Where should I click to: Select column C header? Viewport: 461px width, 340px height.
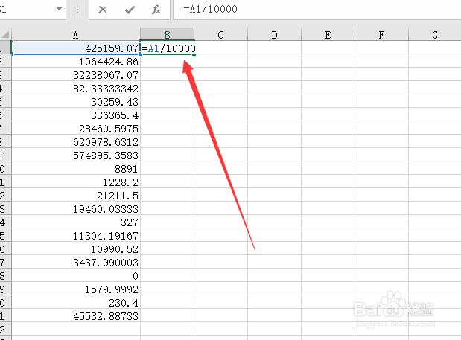(x=220, y=35)
